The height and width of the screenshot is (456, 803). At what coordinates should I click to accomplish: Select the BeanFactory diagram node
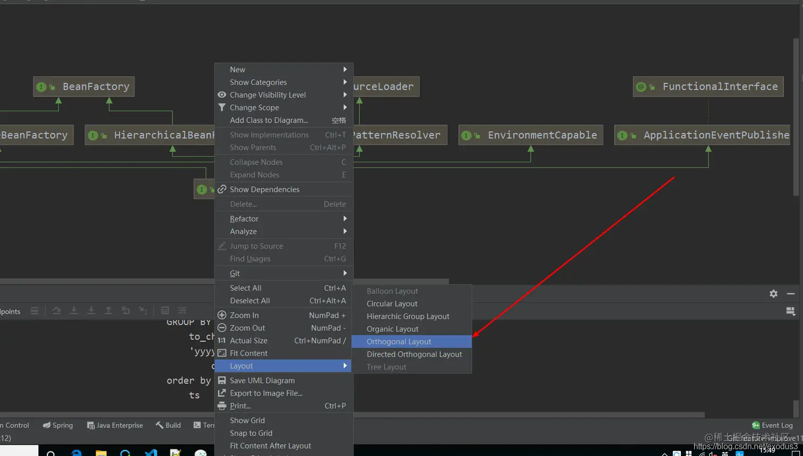click(x=83, y=86)
